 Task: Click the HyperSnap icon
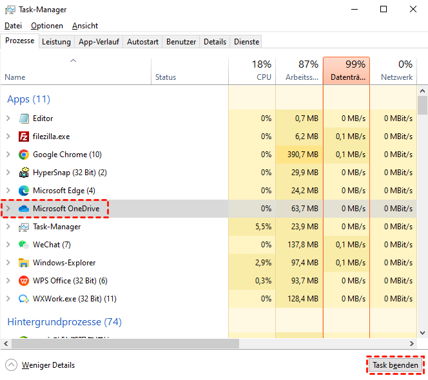coord(24,173)
